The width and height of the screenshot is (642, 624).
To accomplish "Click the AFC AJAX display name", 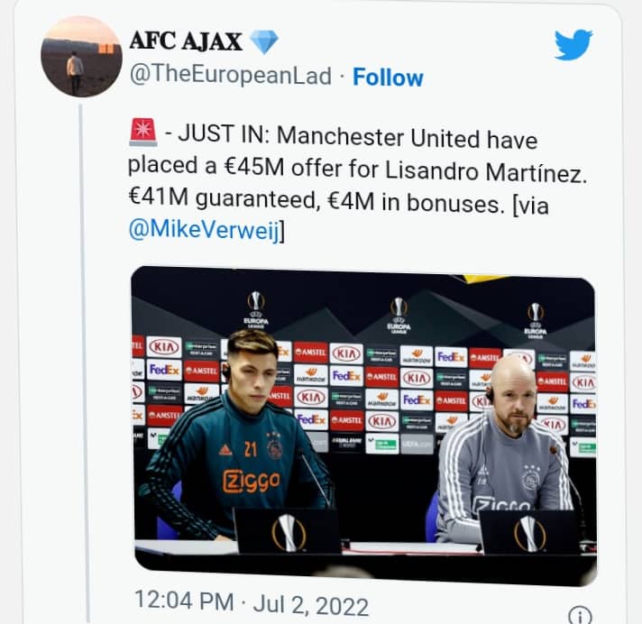I will click(x=186, y=41).
